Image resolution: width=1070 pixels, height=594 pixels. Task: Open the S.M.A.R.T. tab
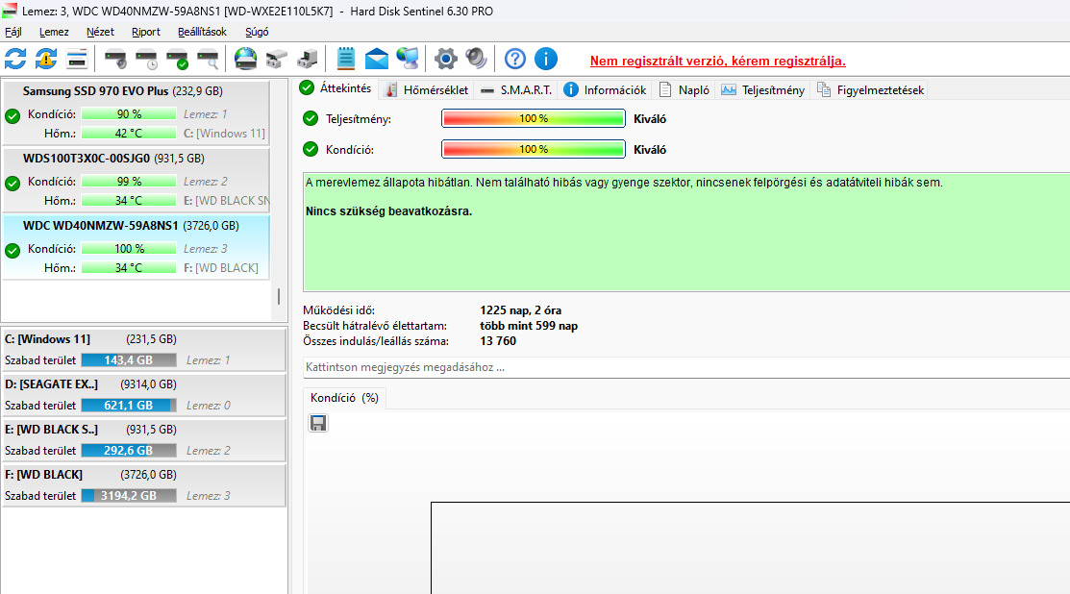pyautogui.click(x=516, y=90)
